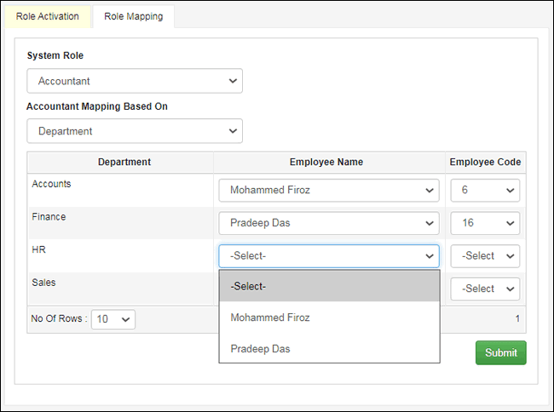
Task: Open the No Of Rows dropdown
Action: 113,319
